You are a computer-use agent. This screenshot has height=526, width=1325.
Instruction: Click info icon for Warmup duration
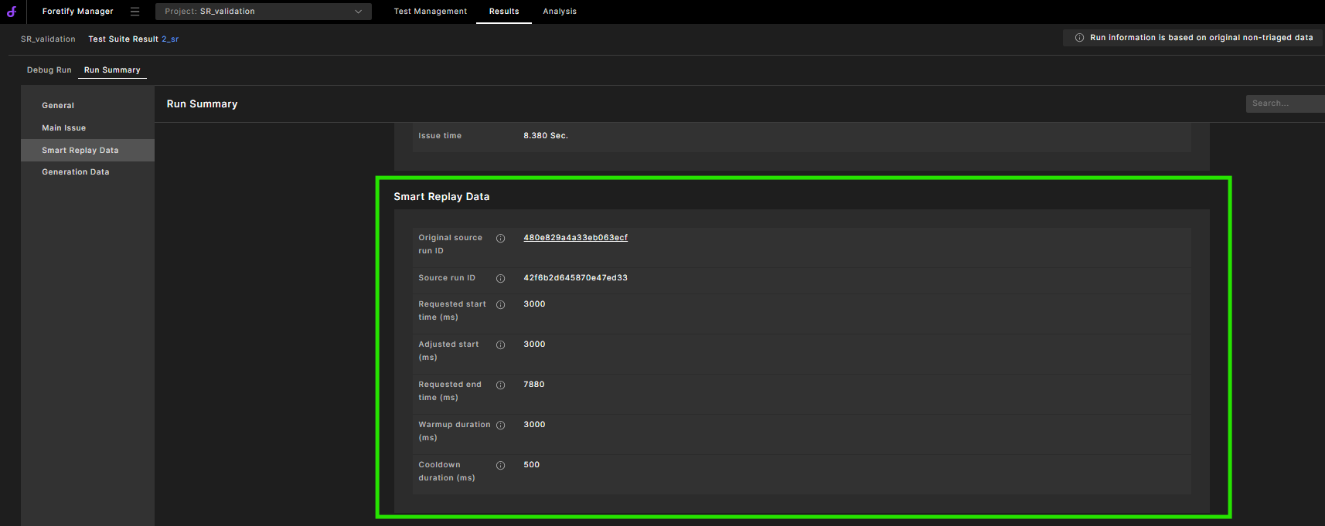pyautogui.click(x=500, y=426)
